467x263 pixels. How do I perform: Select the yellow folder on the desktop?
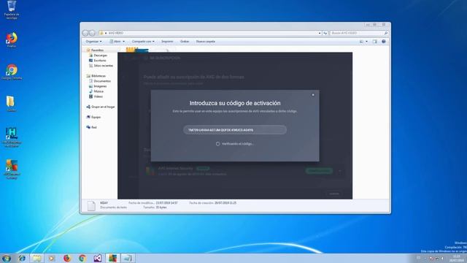pyautogui.click(x=11, y=103)
